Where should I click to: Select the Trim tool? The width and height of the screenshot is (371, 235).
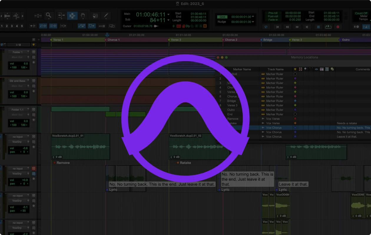click(x=61, y=16)
